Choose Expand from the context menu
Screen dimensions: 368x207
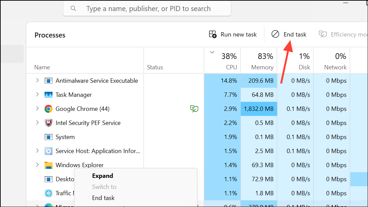coord(102,176)
